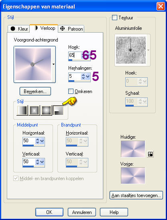Enable the Textuur checkbox

point(114,18)
